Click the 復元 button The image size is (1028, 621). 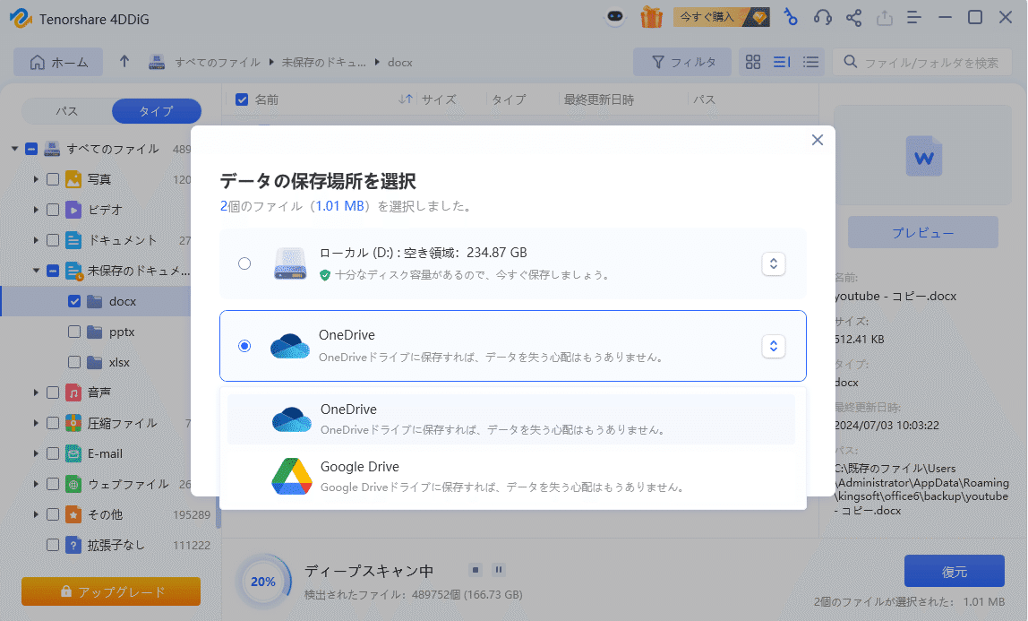point(955,571)
